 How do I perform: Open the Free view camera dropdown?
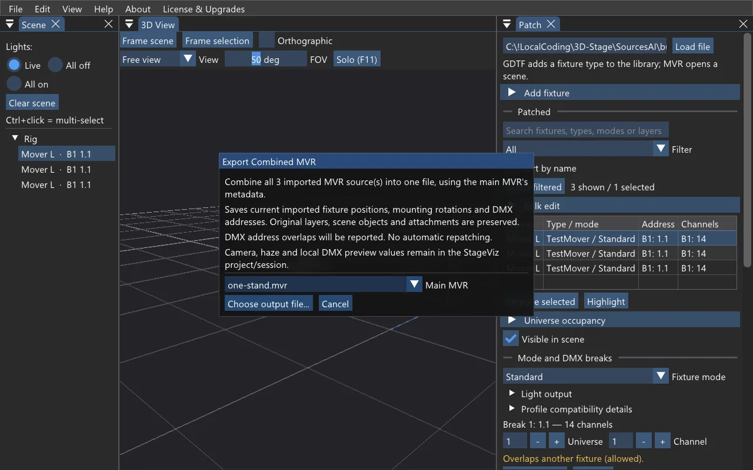tap(158, 59)
